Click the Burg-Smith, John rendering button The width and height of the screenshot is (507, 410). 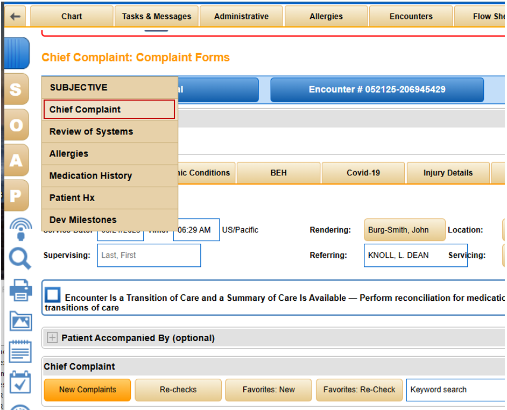(404, 230)
